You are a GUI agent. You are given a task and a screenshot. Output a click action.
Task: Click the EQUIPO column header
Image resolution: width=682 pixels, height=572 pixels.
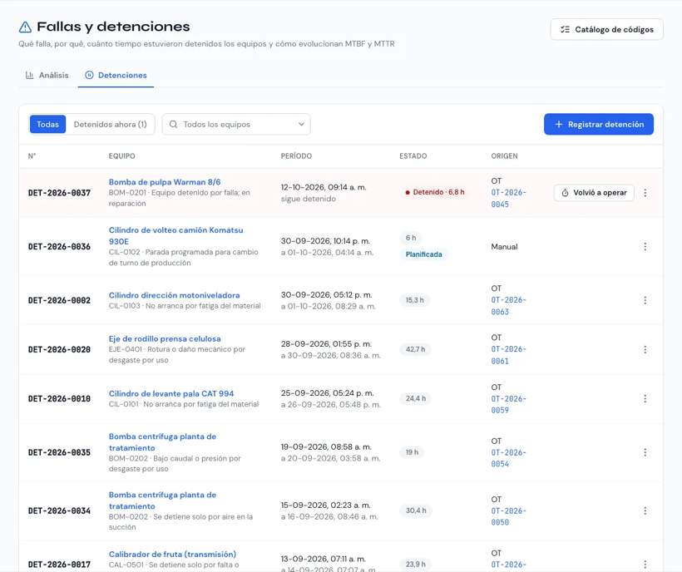[121, 156]
